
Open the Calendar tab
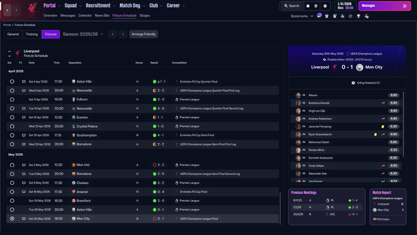click(85, 15)
